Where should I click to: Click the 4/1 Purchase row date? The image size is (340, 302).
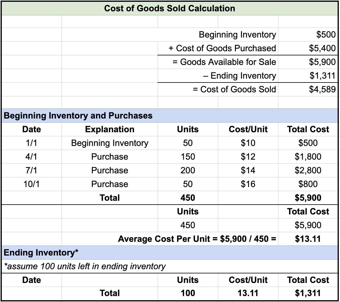tap(31, 156)
